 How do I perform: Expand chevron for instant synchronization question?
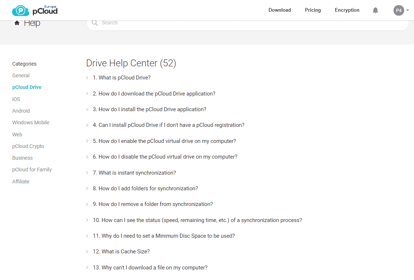[x=87, y=172]
